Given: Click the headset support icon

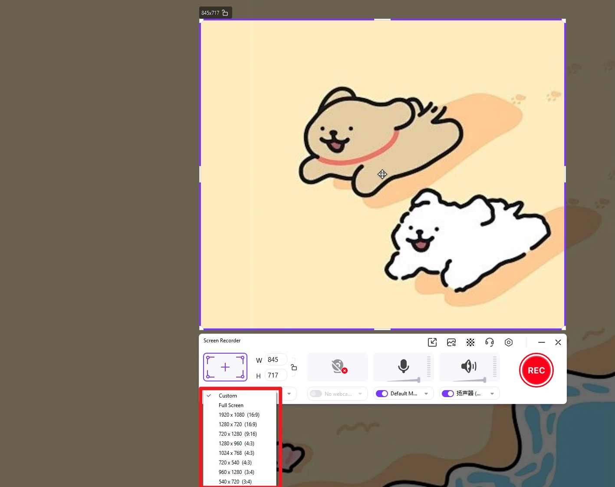Looking at the screenshot, I should pos(490,342).
